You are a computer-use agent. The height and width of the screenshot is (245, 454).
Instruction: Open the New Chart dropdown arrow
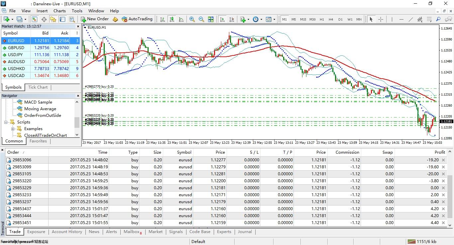12,19
